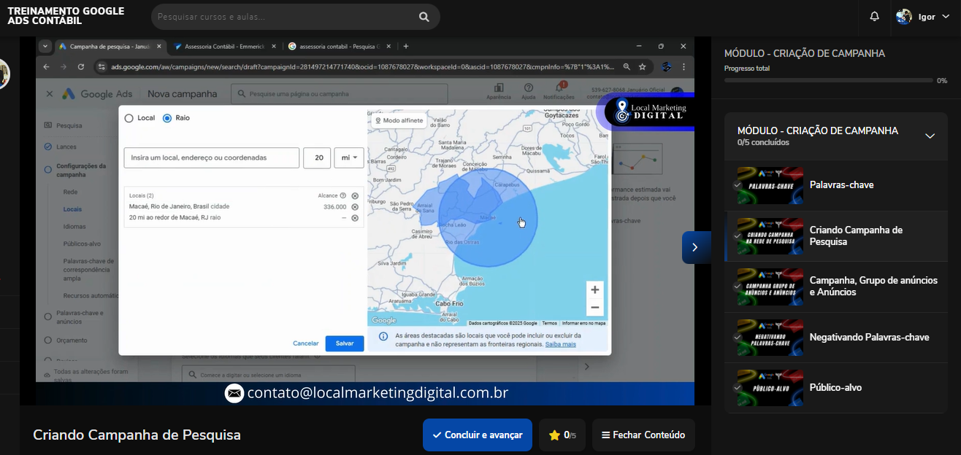The width and height of the screenshot is (961, 455).
Task: Open the mi unit dropdown
Action: coord(348,157)
